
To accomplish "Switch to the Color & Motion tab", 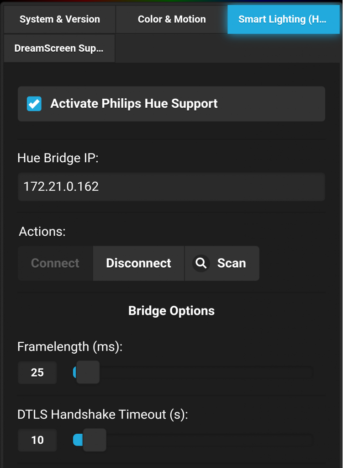I will point(172,19).
